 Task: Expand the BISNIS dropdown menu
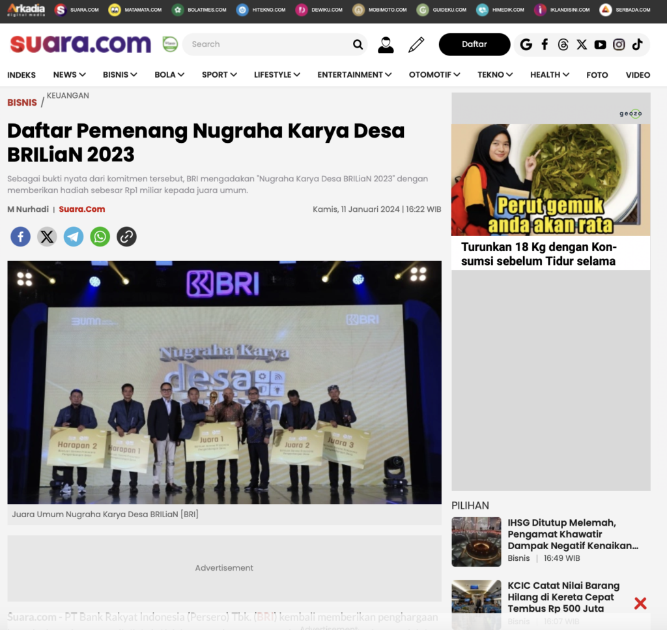120,74
